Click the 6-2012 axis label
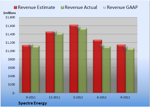The height and width of the screenshot is (107, 150). (x=102, y=97)
